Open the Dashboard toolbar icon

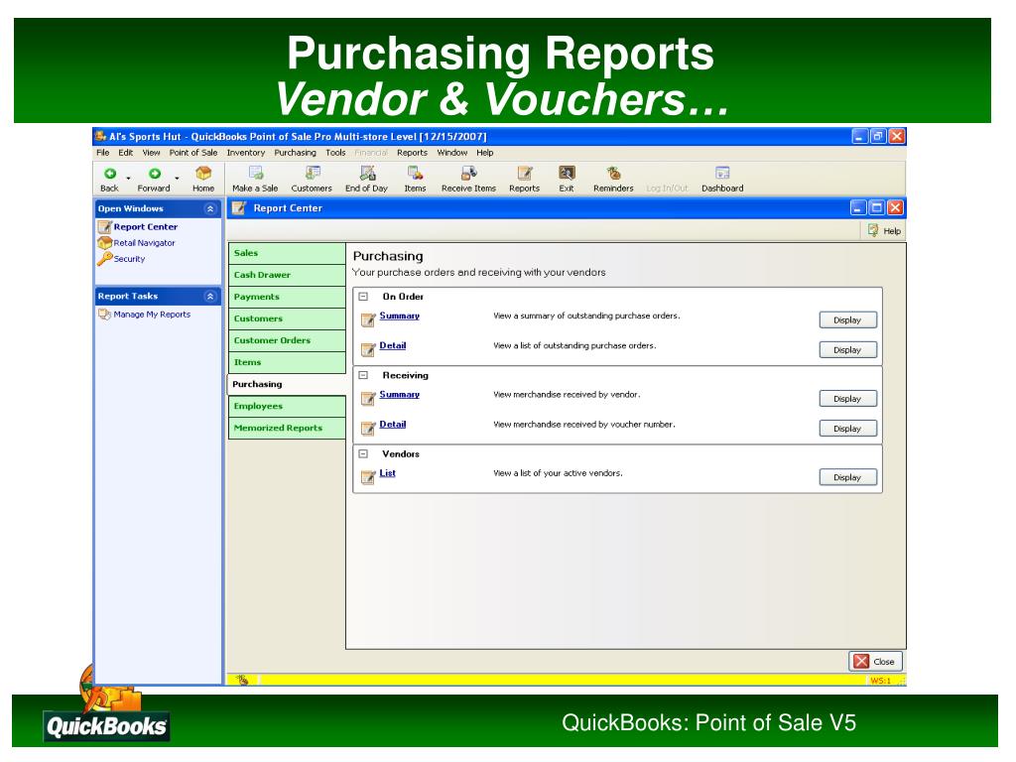pos(722,173)
